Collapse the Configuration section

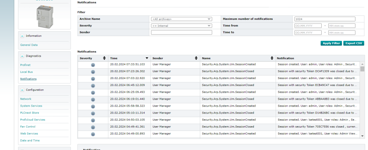tap(22, 90)
